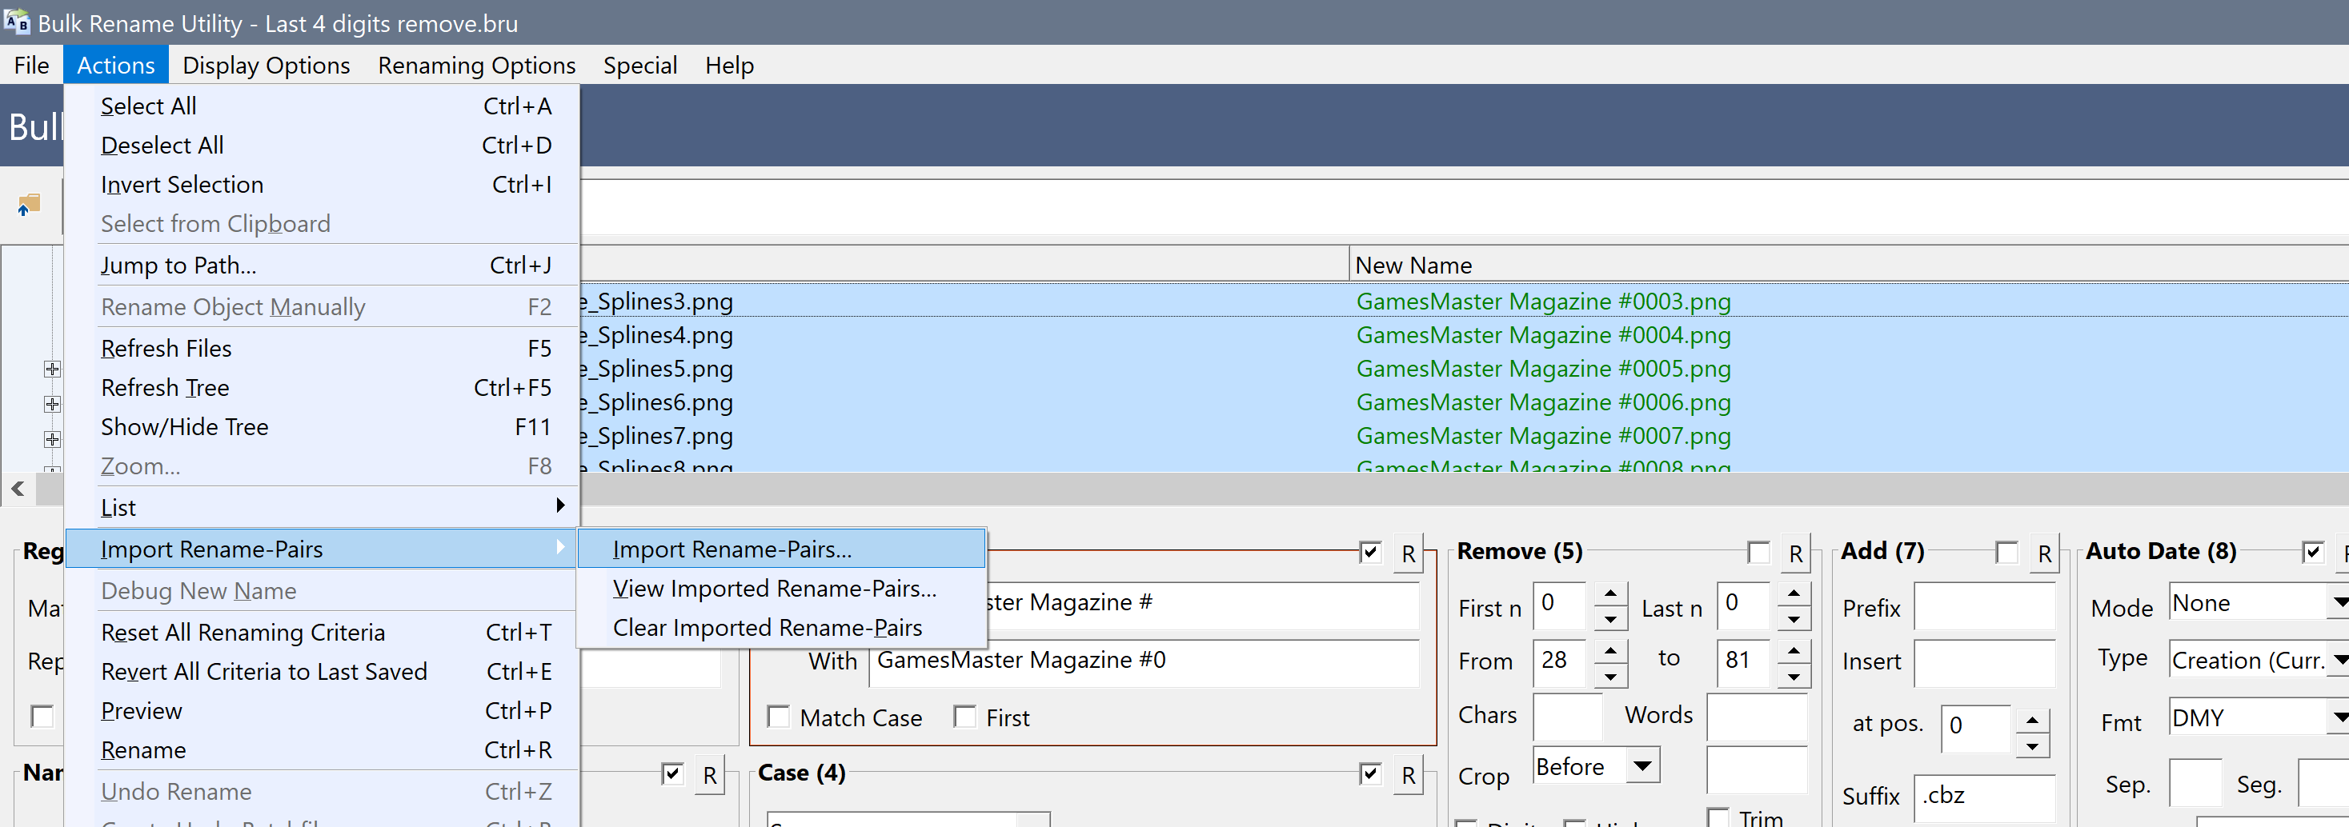Screen dimensions: 2349x827
Task: Increase the 'to' value stepper
Action: point(1794,649)
